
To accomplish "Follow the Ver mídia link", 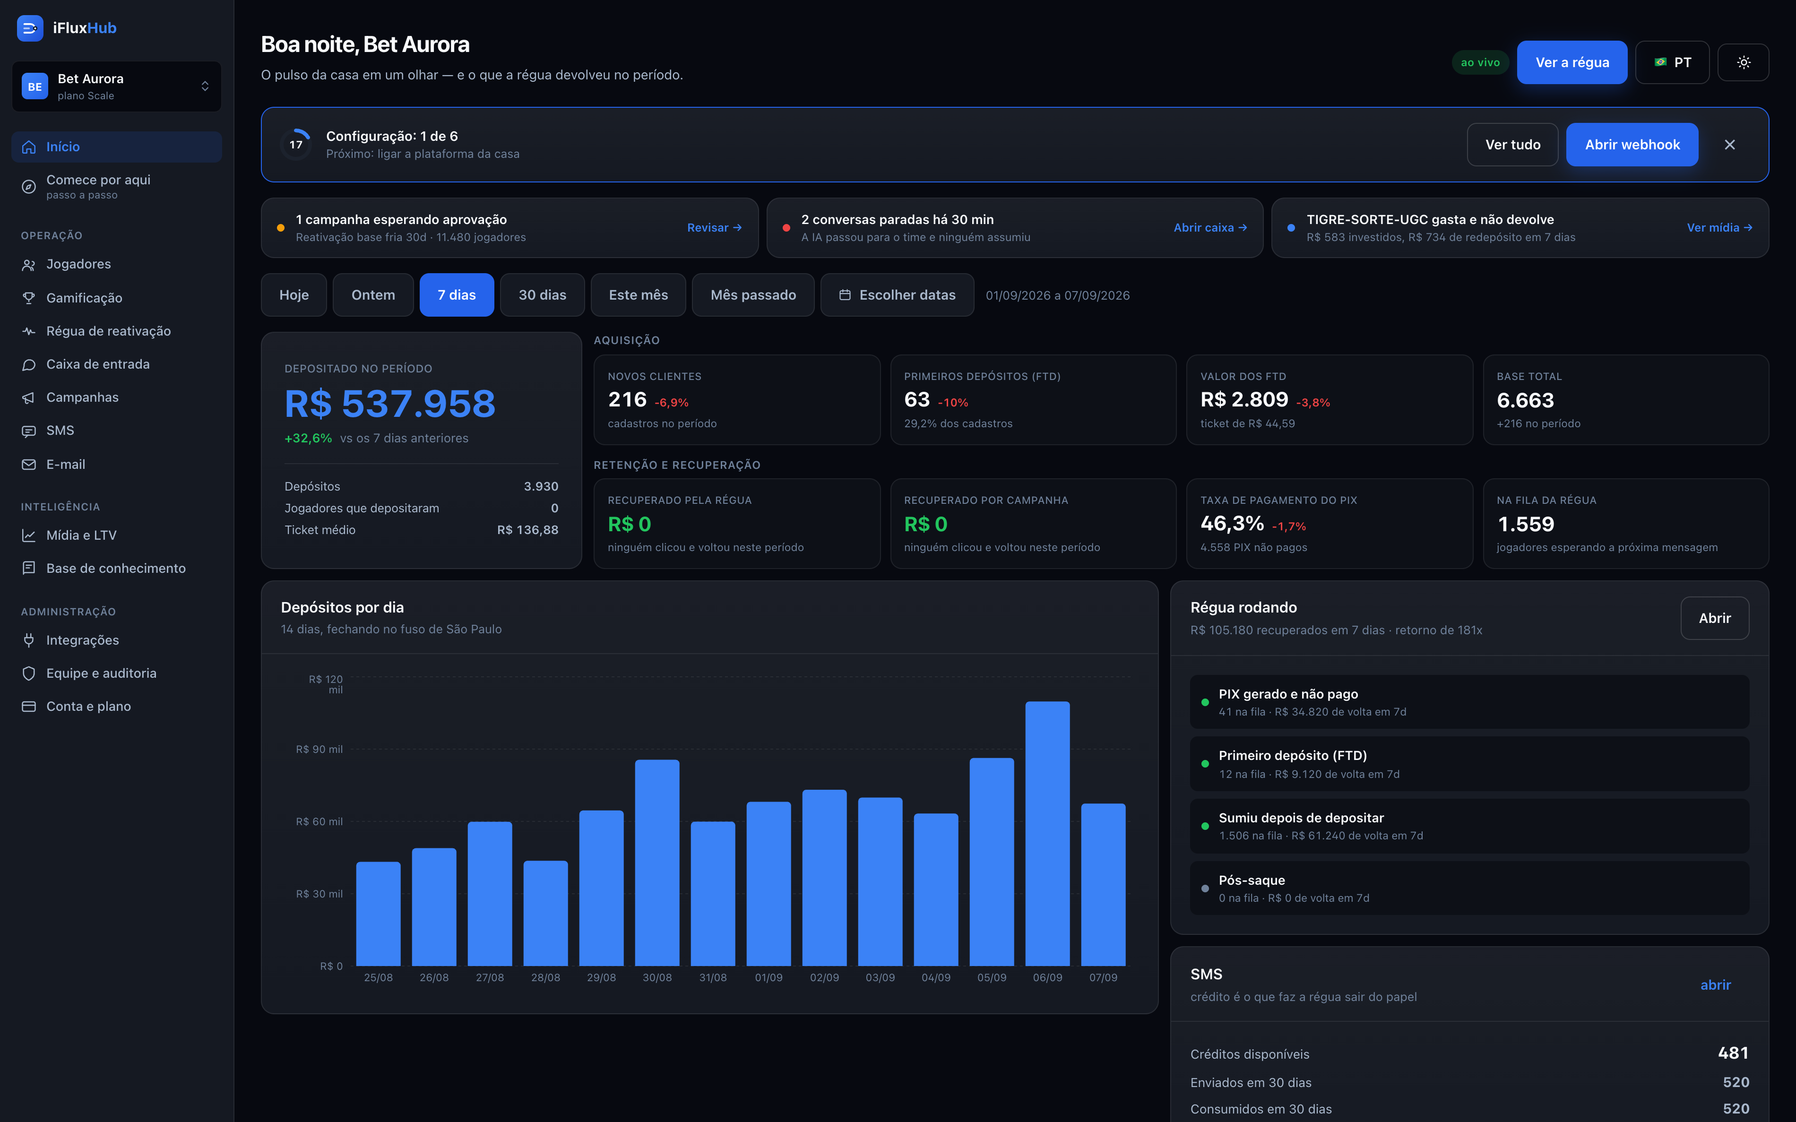I will coord(1719,228).
